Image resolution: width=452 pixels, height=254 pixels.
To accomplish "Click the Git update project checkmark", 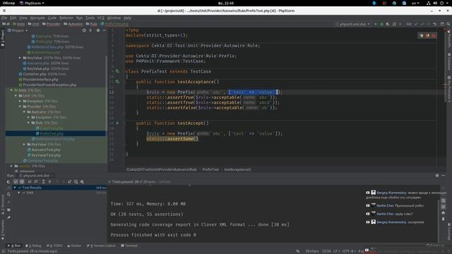I will 416,24.
